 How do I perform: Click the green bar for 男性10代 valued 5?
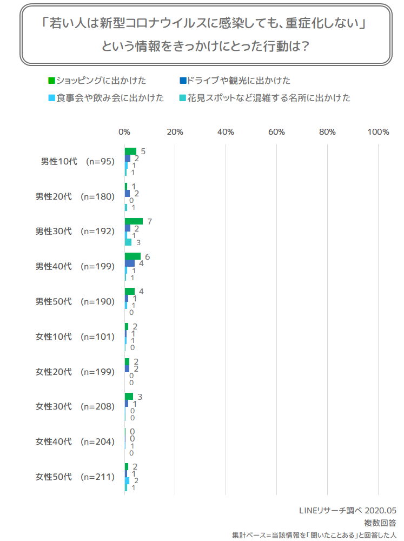(131, 151)
